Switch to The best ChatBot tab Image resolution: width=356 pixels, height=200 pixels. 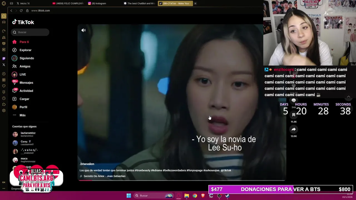(140, 3)
